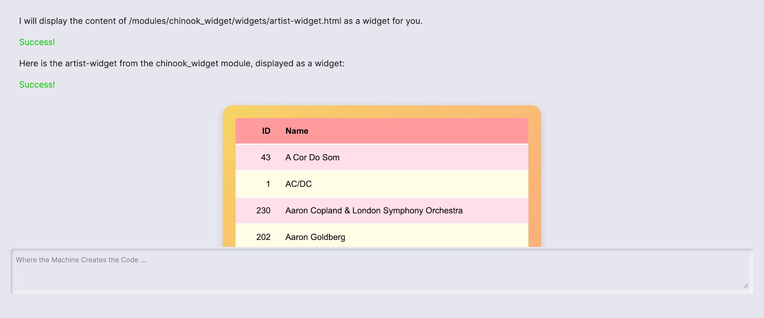
Task: Click the first green 'Success!' message
Action: tap(37, 42)
